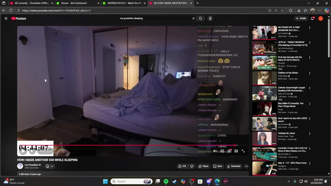The image size is (331, 186).
Task: Go to the YouTube Premium home logo
Action: point(19,18)
